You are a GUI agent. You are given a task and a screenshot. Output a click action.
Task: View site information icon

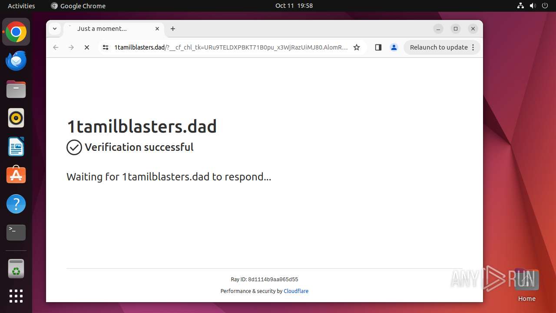pos(105,47)
